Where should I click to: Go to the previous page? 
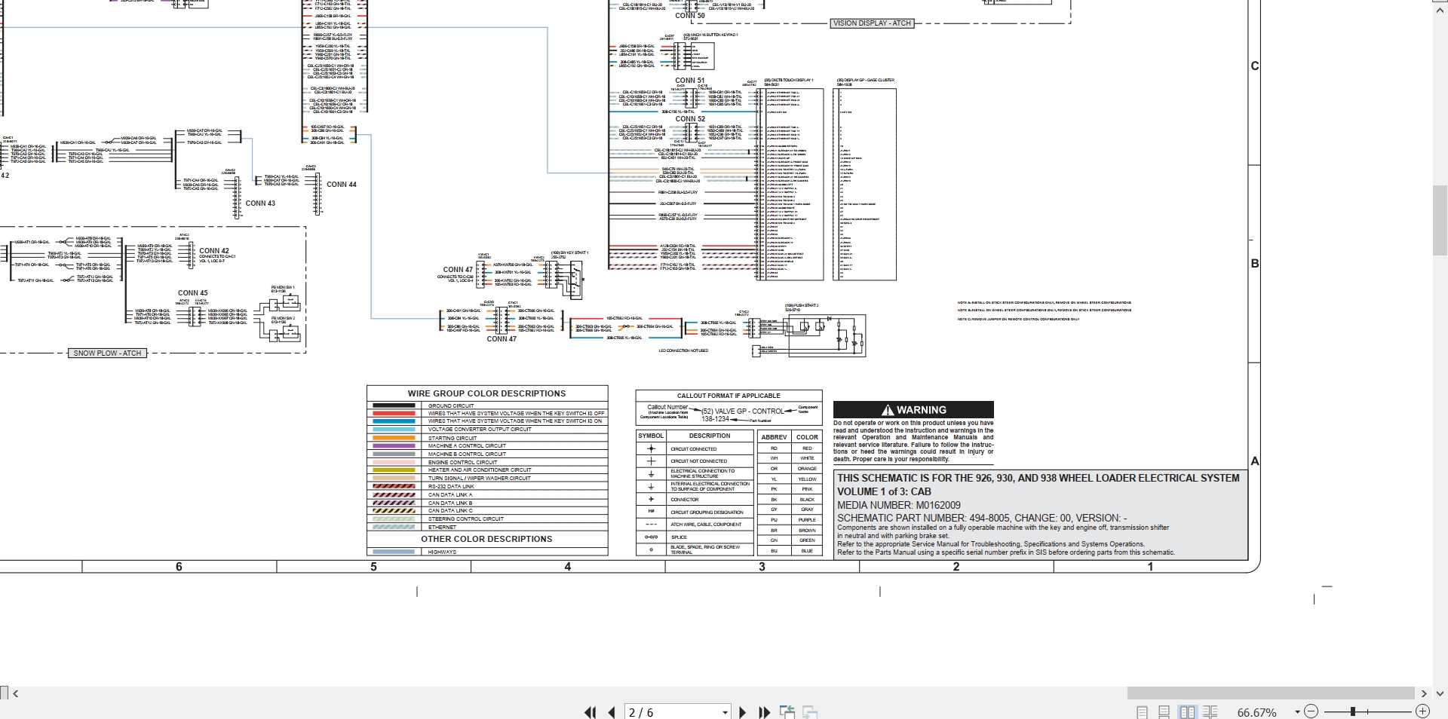pos(612,712)
